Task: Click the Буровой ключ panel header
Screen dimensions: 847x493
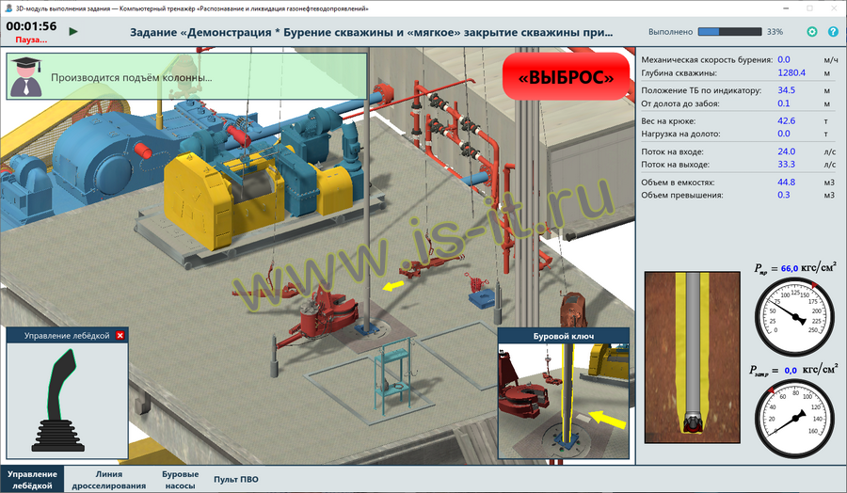Action: pos(564,336)
